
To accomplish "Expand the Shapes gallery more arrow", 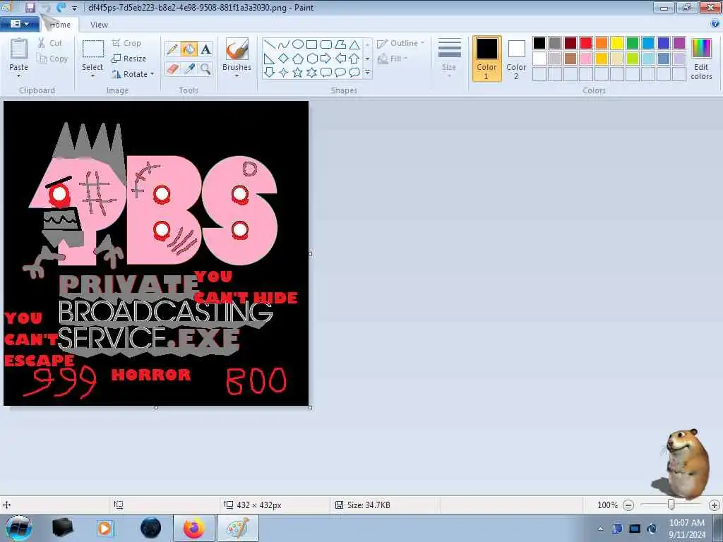I will 367,73.
